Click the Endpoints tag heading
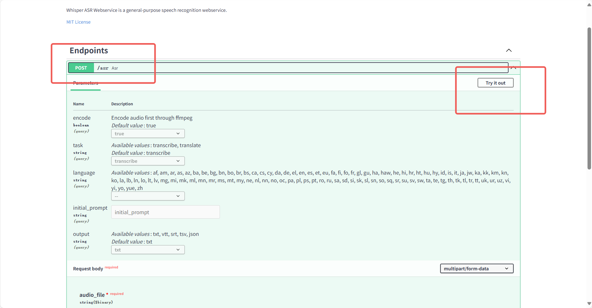Screen dimensions: 592x308 coord(89,50)
